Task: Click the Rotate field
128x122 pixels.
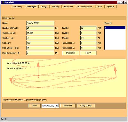Action: (88, 38)
